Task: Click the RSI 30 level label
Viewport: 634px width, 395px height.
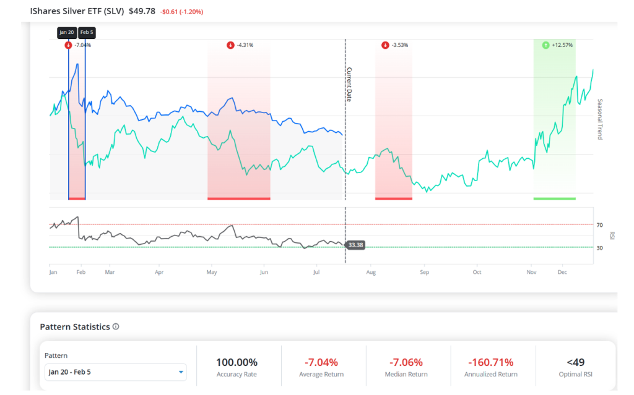Action: pos(599,248)
